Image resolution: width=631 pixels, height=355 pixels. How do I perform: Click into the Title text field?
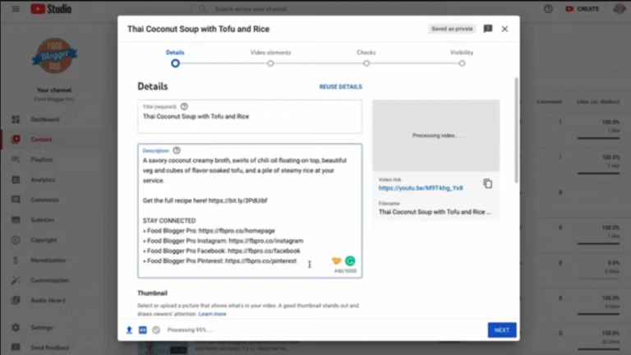coord(249,117)
